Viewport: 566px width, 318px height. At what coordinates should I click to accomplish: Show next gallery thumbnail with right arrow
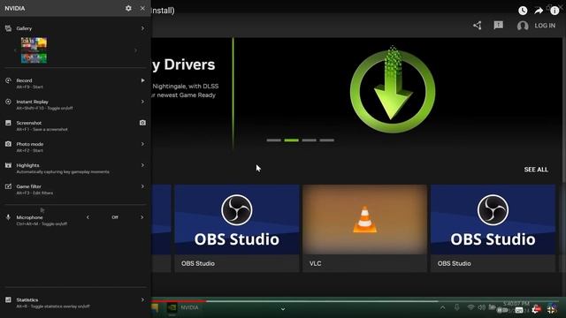click(135, 50)
